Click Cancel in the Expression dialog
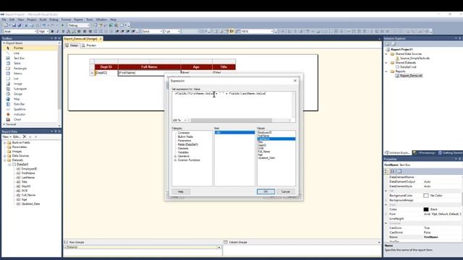Screen dimensions: 463x260 pos(286,191)
